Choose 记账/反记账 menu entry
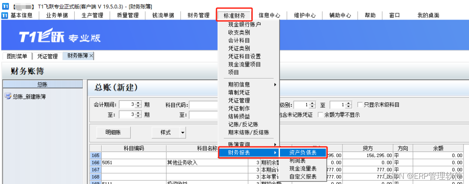 coord(243,125)
